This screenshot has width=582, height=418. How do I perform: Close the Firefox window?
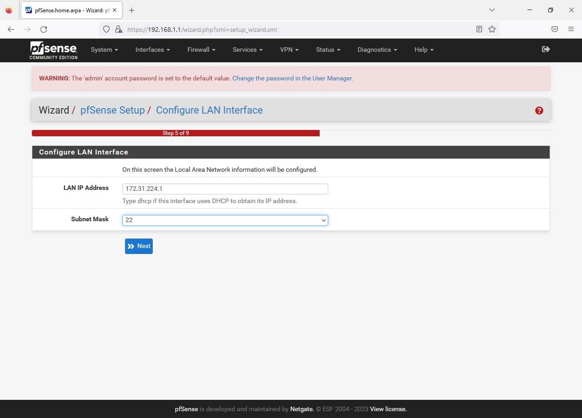[572, 10]
